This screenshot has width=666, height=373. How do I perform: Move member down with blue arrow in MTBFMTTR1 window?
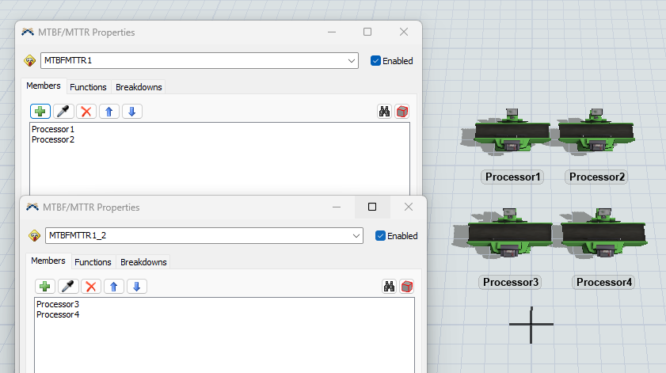132,112
